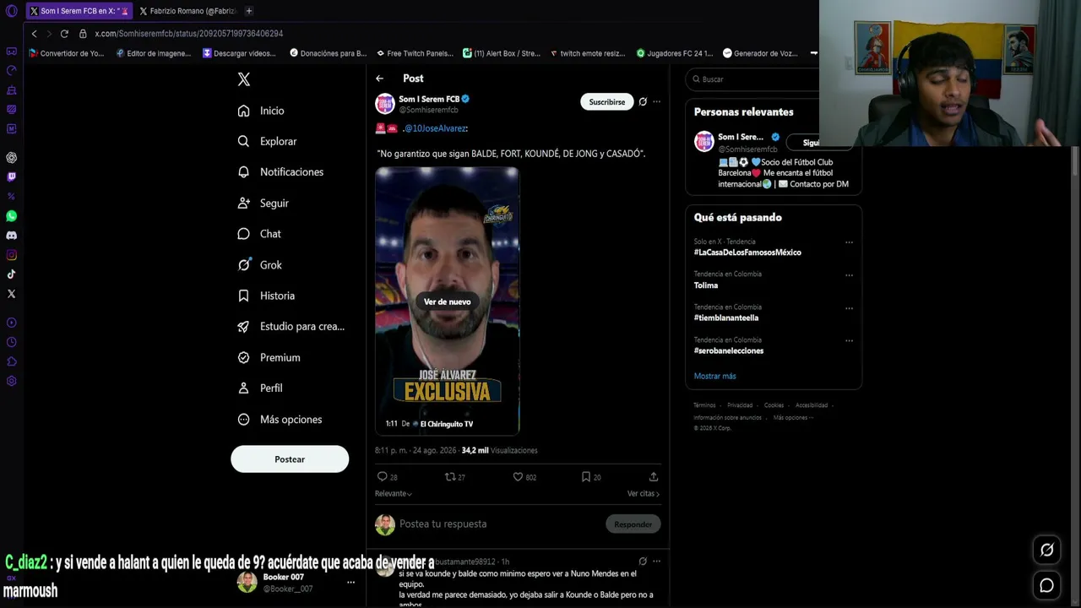
Task: Click the Grok icon beside the Suscribirse button
Action: (643, 102)
